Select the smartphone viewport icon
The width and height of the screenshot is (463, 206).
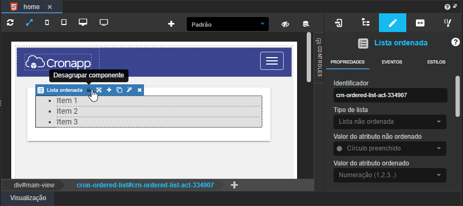click(47, 22)
